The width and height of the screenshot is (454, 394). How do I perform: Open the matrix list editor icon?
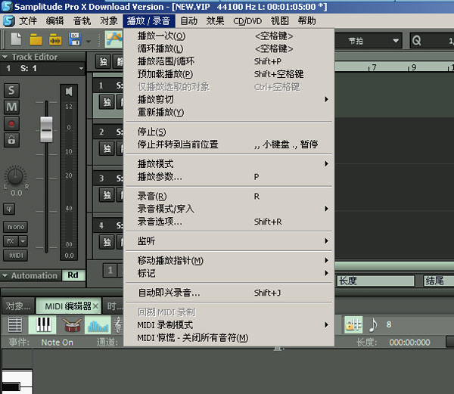[15, 325]
